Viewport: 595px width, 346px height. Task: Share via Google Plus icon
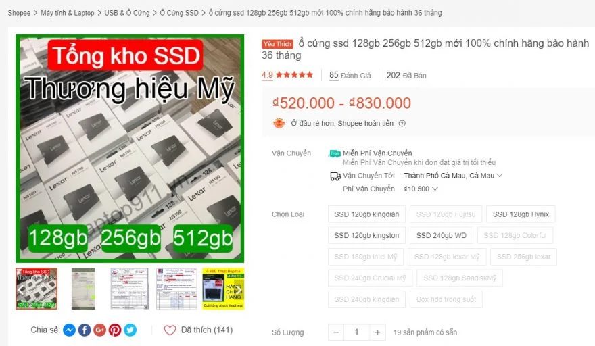click(x=99, y=330)
